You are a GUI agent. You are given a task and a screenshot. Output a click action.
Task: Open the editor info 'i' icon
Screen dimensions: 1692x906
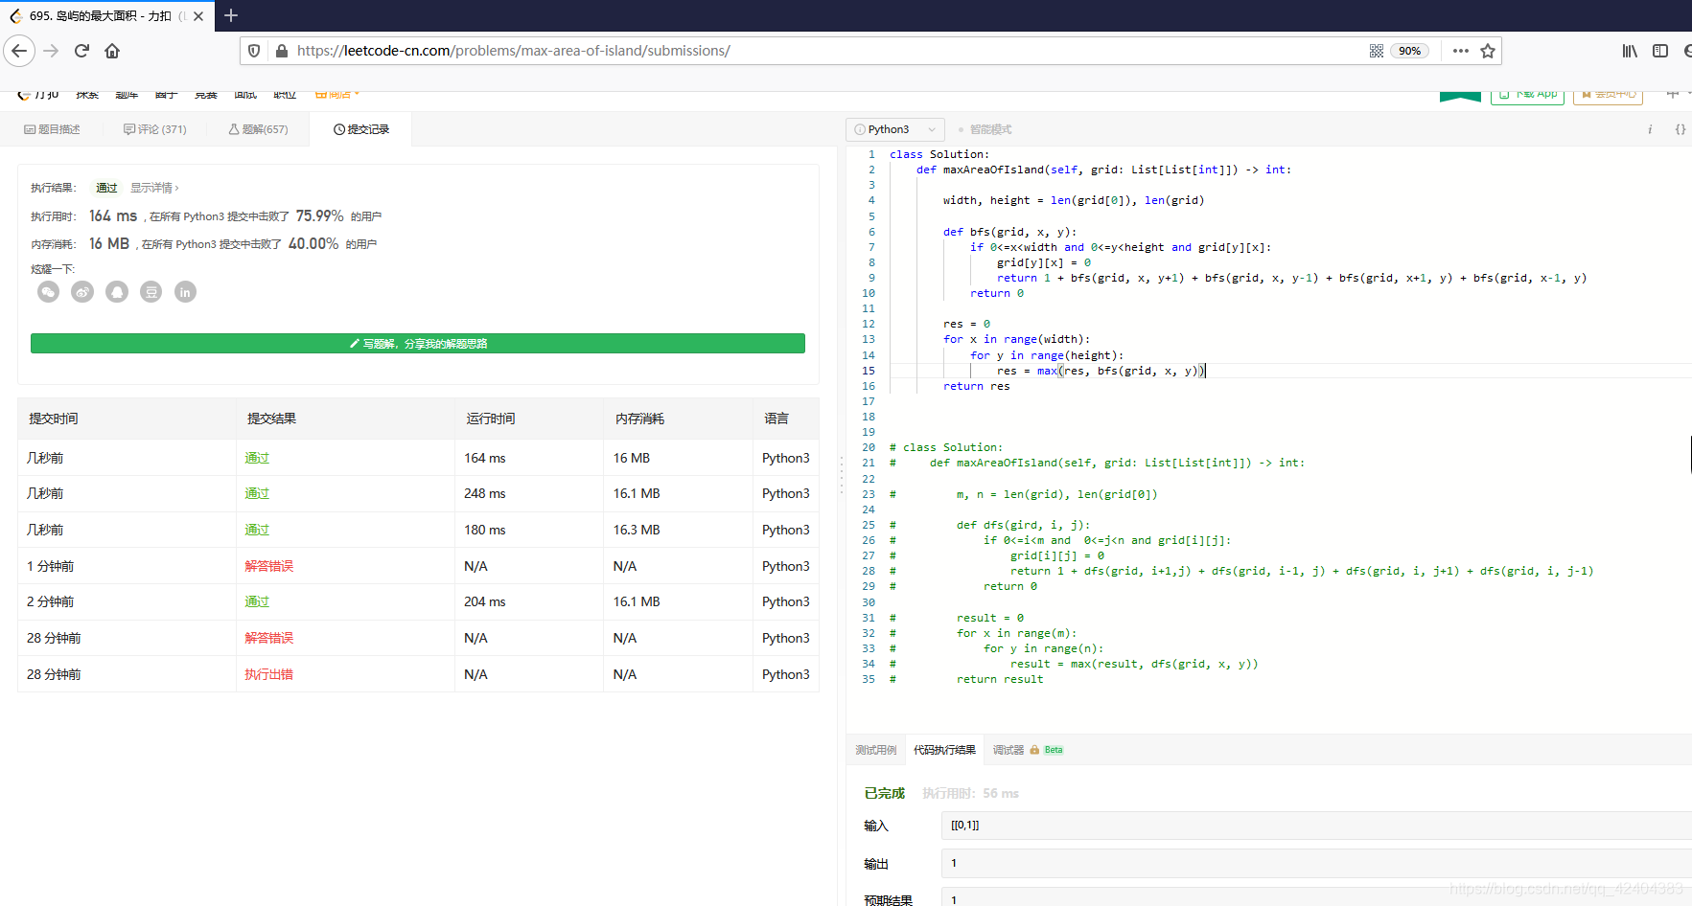pyautogui.click(x=1650, y=129)
